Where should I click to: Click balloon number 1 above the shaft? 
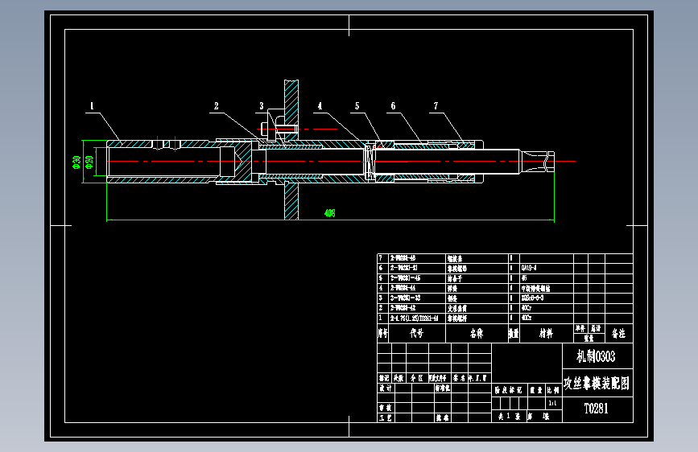point(92,106)
